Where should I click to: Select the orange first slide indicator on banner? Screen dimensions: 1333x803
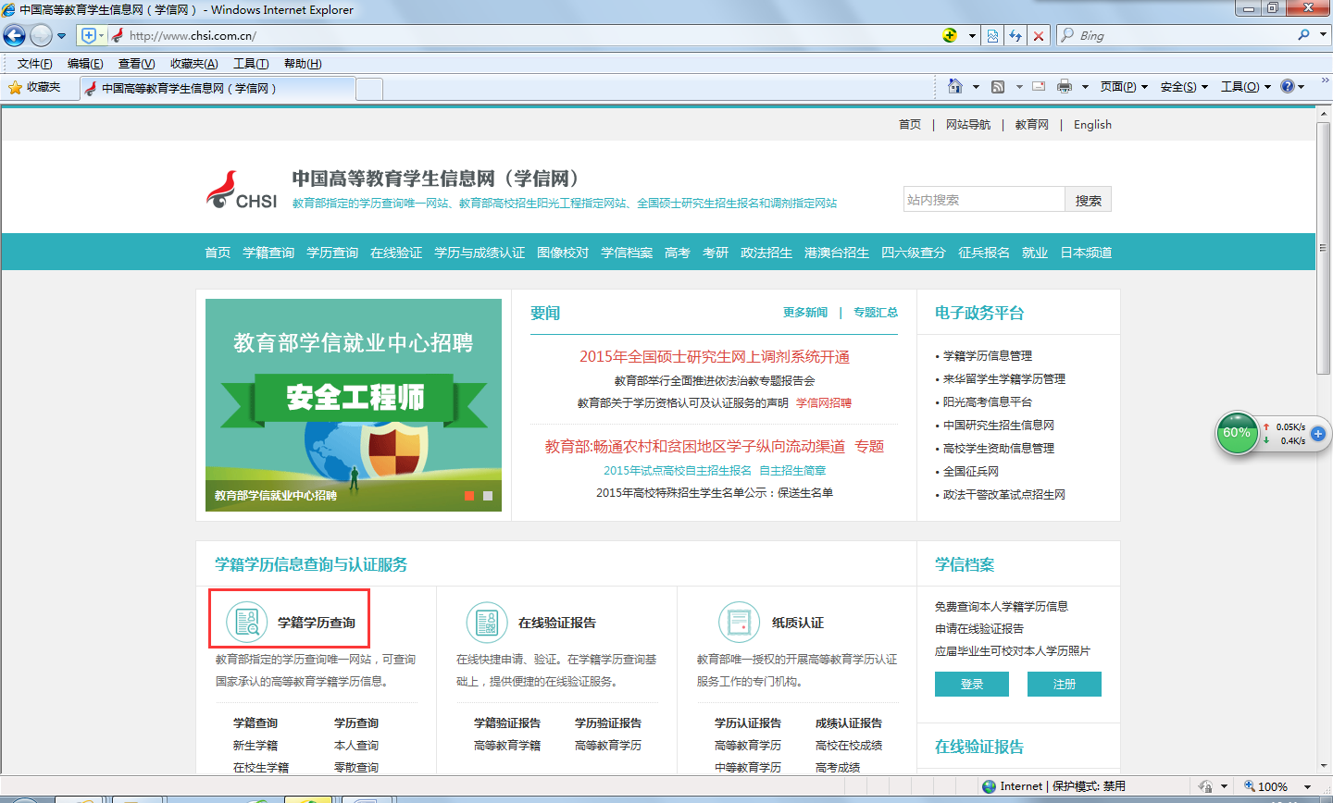(x=469, y=496)
